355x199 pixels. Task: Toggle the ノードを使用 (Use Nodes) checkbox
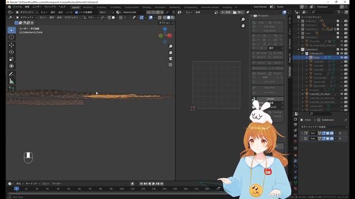(77, 12)
